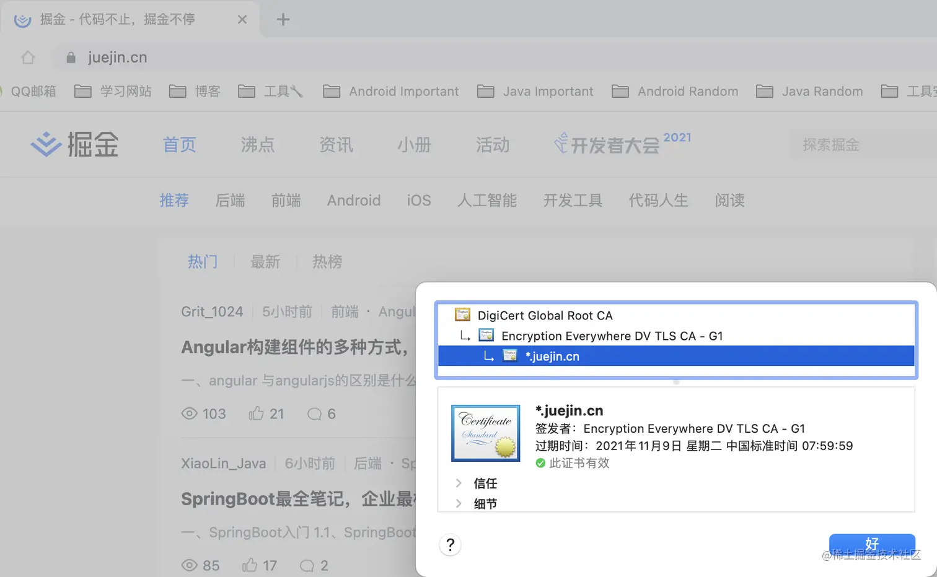Viewport: 937px width, 577px height.
Task: Click the home icon left of address bar
Action: coord(27,57)
